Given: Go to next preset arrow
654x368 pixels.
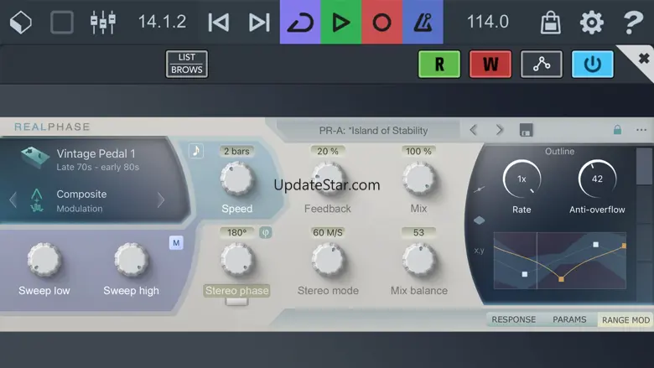Looking at the screenshot, I should coord(499,130).
